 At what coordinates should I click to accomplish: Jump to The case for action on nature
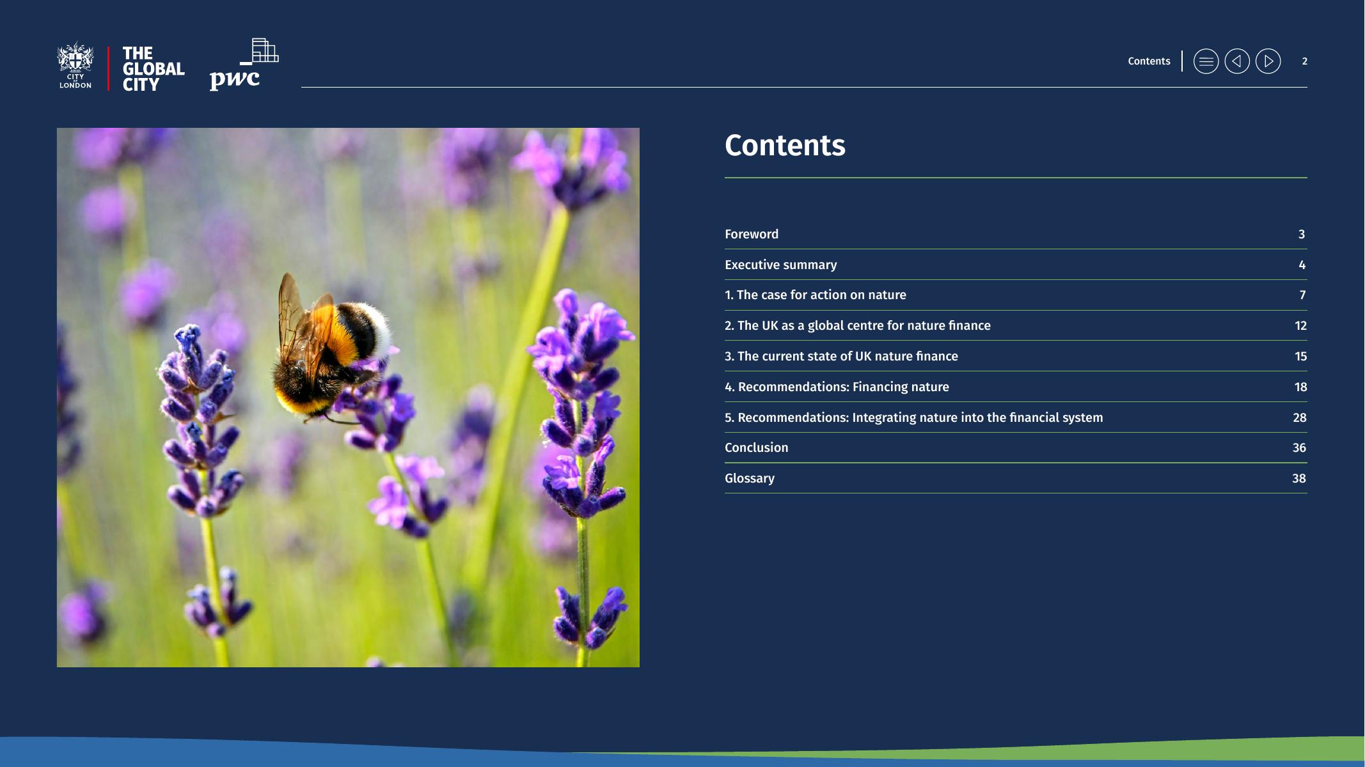pos(815,295)
